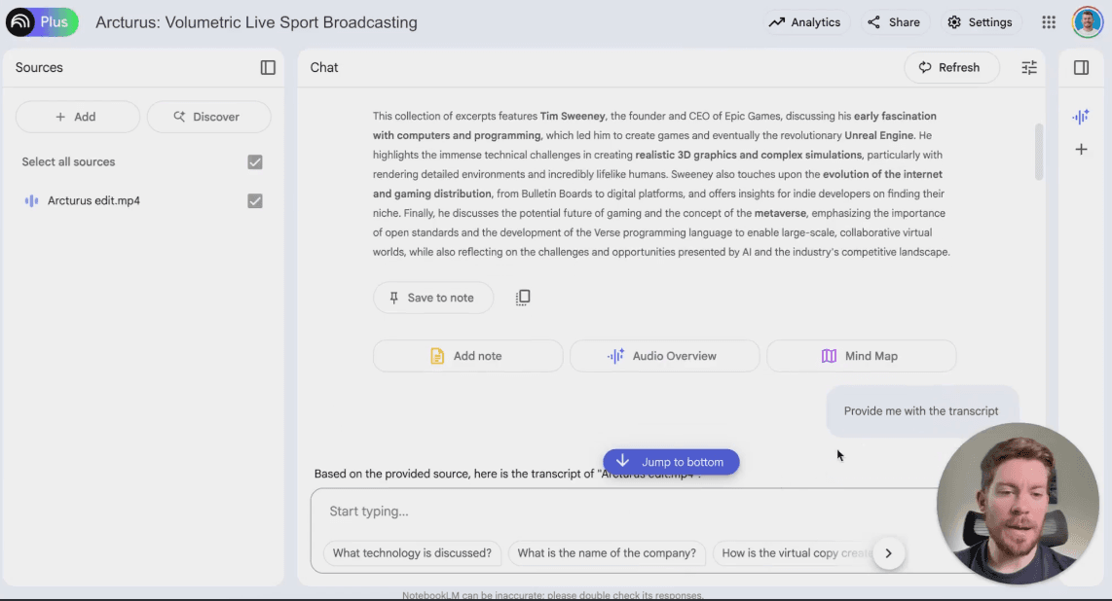Click the NotebookLM logo icon

[19, 22]
